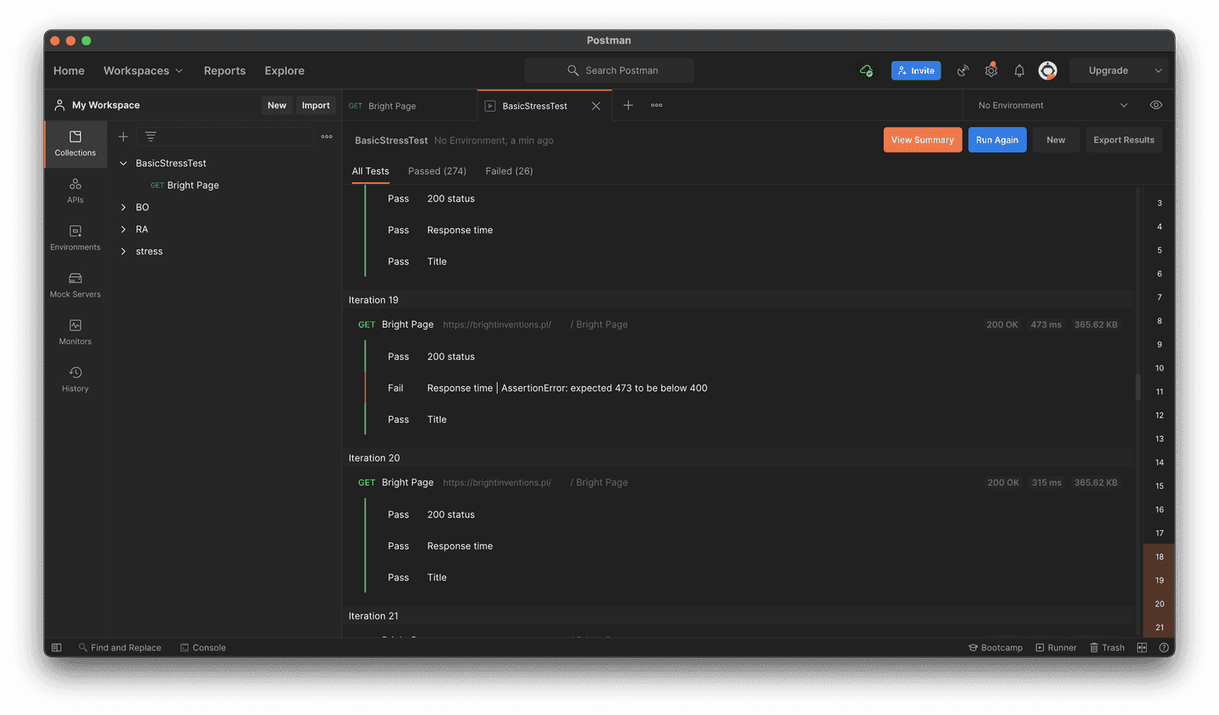Check notifications bell
This screenshot has width=1219, height=715.
point(1019,70)
